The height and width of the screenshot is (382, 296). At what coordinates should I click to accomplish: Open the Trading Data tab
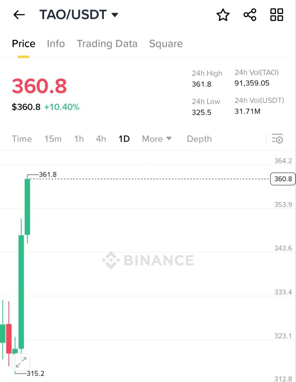click(107, 44)
